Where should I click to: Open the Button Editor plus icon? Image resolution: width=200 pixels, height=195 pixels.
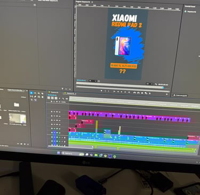point(167,94)
